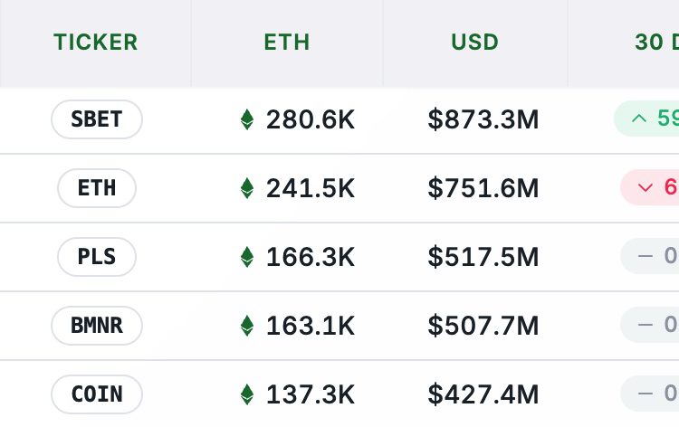Screen dimensions: 679x427
Task: Sort table by ETH column header
Action: point(287,43)
